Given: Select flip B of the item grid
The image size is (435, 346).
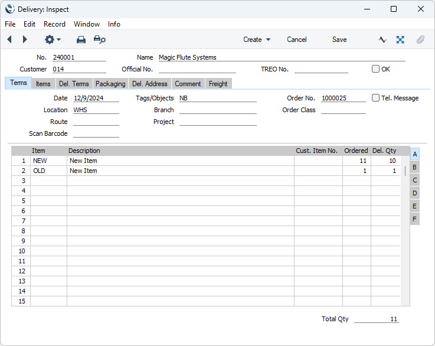Looking at the screenshot, I should [415, 167].
